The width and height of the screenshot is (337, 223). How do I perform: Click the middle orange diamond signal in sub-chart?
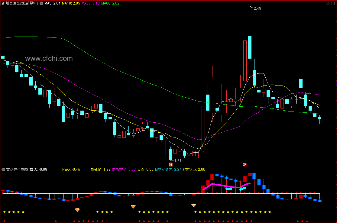click(x=133, y=206)
